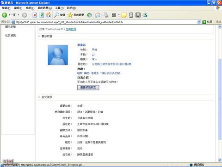The image size is (222, 167).
Task: Click the blue profile avatar picture
Action: click(58, 55)
